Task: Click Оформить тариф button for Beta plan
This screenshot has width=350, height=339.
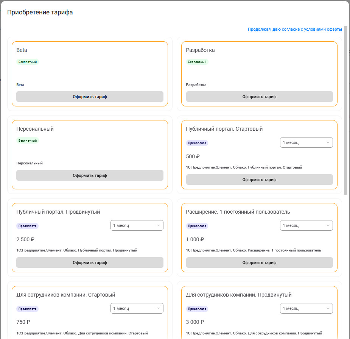Action: [90, 97]
